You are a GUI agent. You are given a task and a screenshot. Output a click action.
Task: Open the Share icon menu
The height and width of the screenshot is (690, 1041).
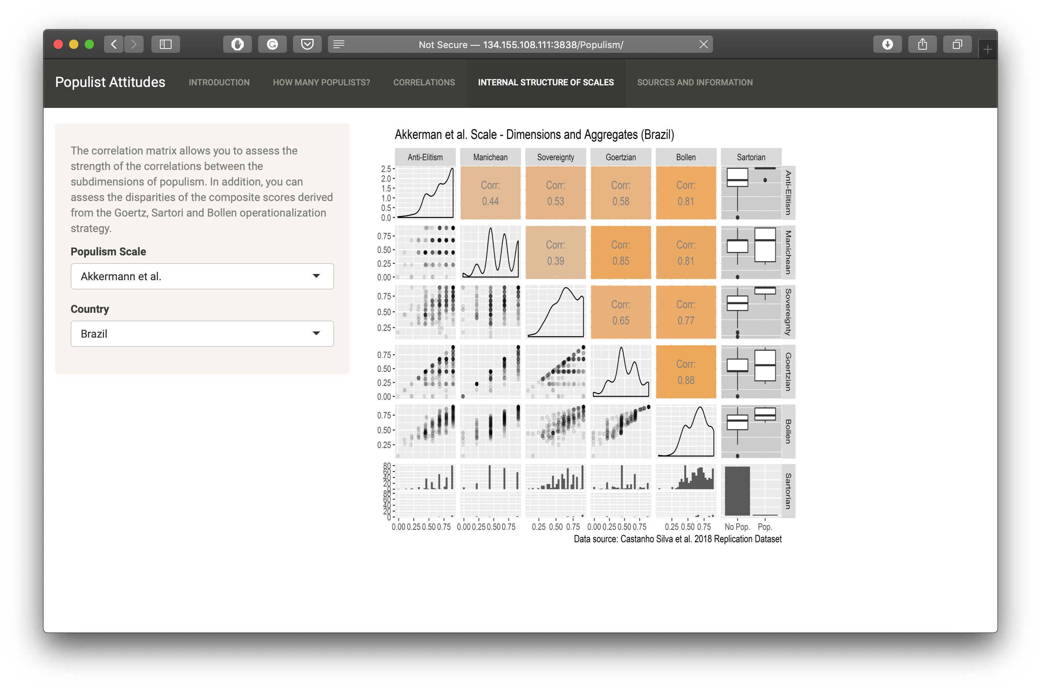coord(922,45)
